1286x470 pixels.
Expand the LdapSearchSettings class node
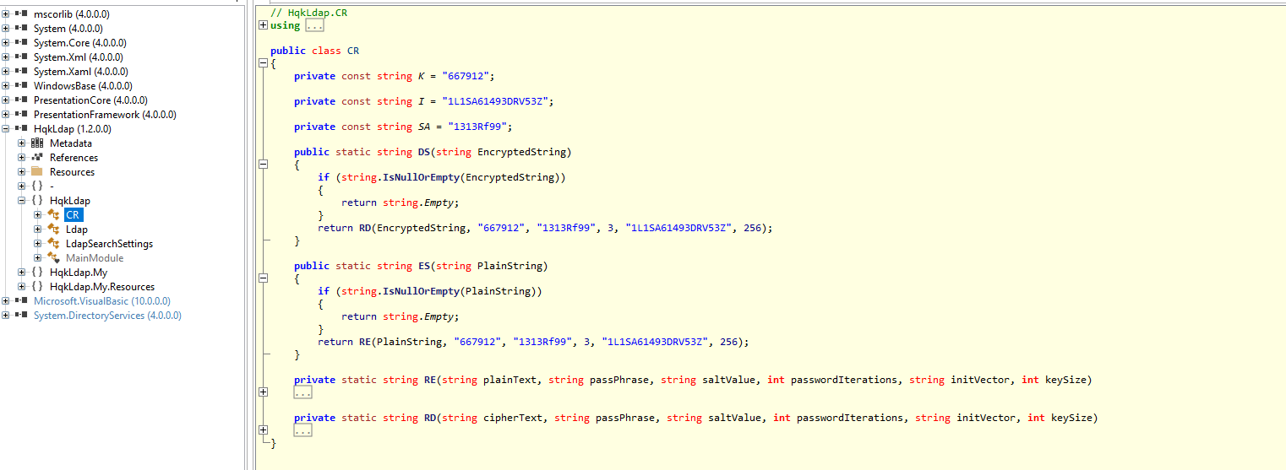coord(38,244)
